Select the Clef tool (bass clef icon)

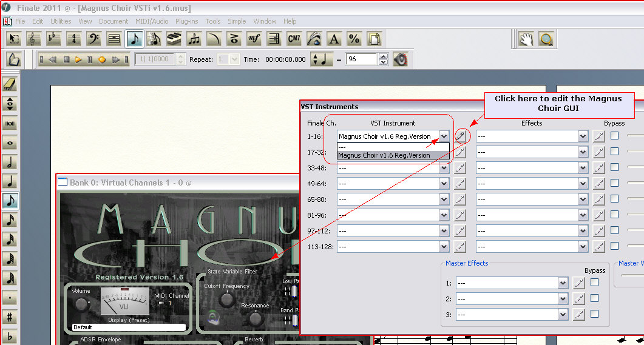(94, 39)
